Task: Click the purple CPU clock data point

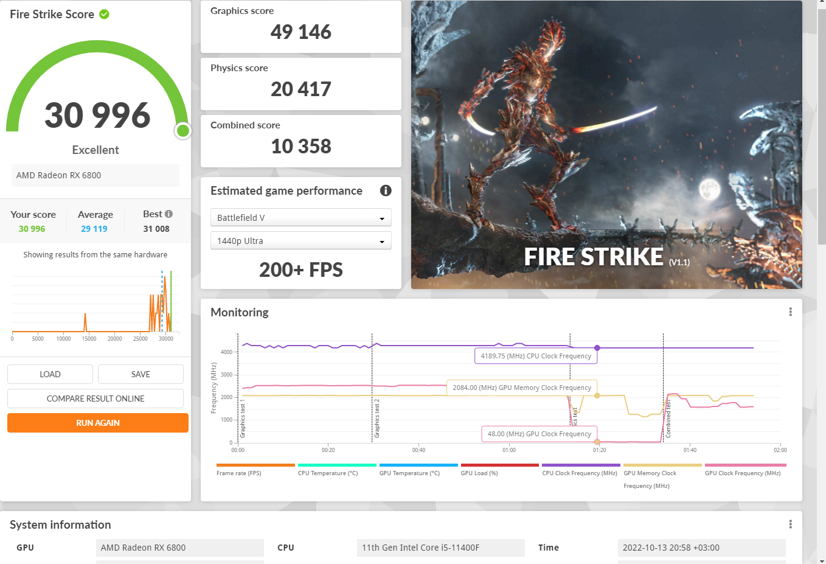Action: tap(597, 348)
